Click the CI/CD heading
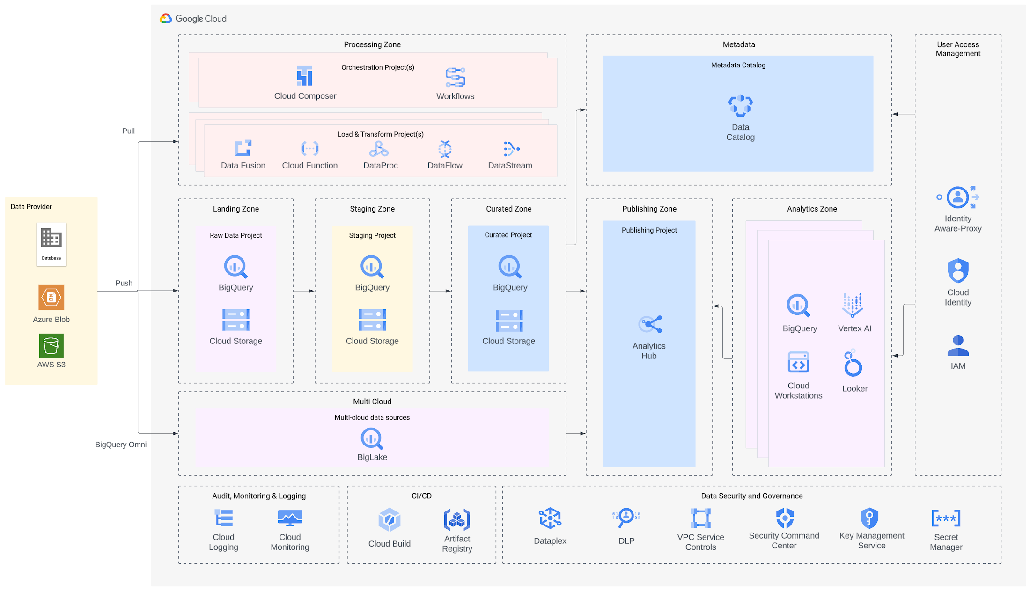The height and width of the screenshot is (591, 1030). point(421,496)
